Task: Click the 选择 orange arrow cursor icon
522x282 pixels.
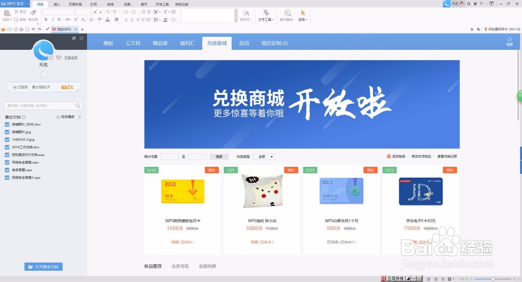Action: [303, 13]
